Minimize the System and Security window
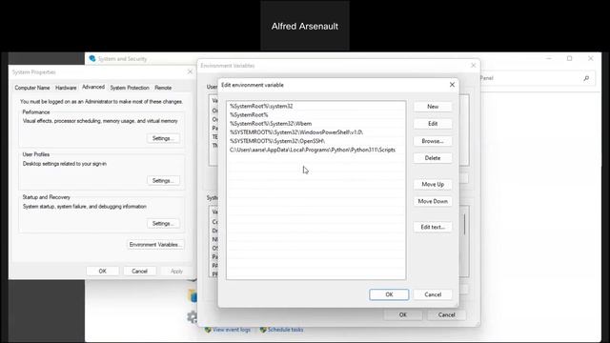The width and height of the screenshot is (610, 343). (549, 58)
